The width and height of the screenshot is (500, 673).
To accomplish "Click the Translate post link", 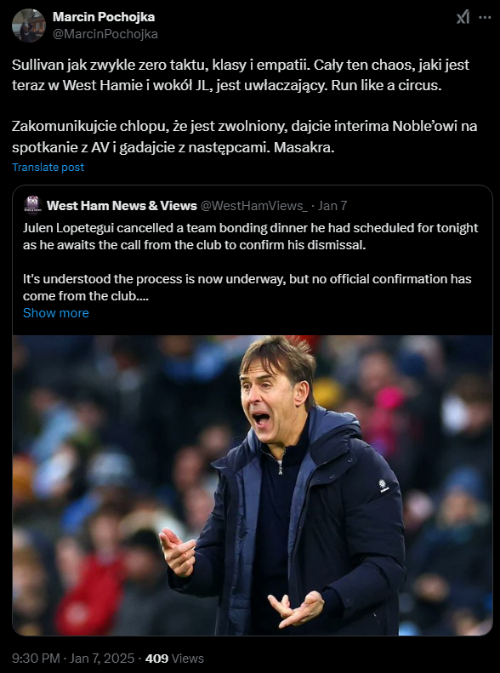I will (x=48, y=167).
